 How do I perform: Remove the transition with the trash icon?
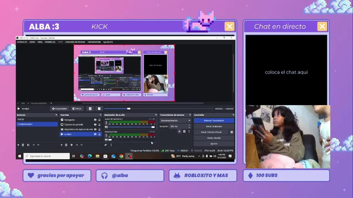click(184, 131)
